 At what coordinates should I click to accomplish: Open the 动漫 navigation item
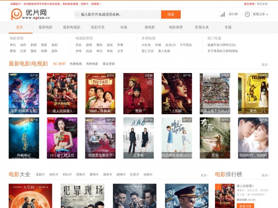coord(124,27)
